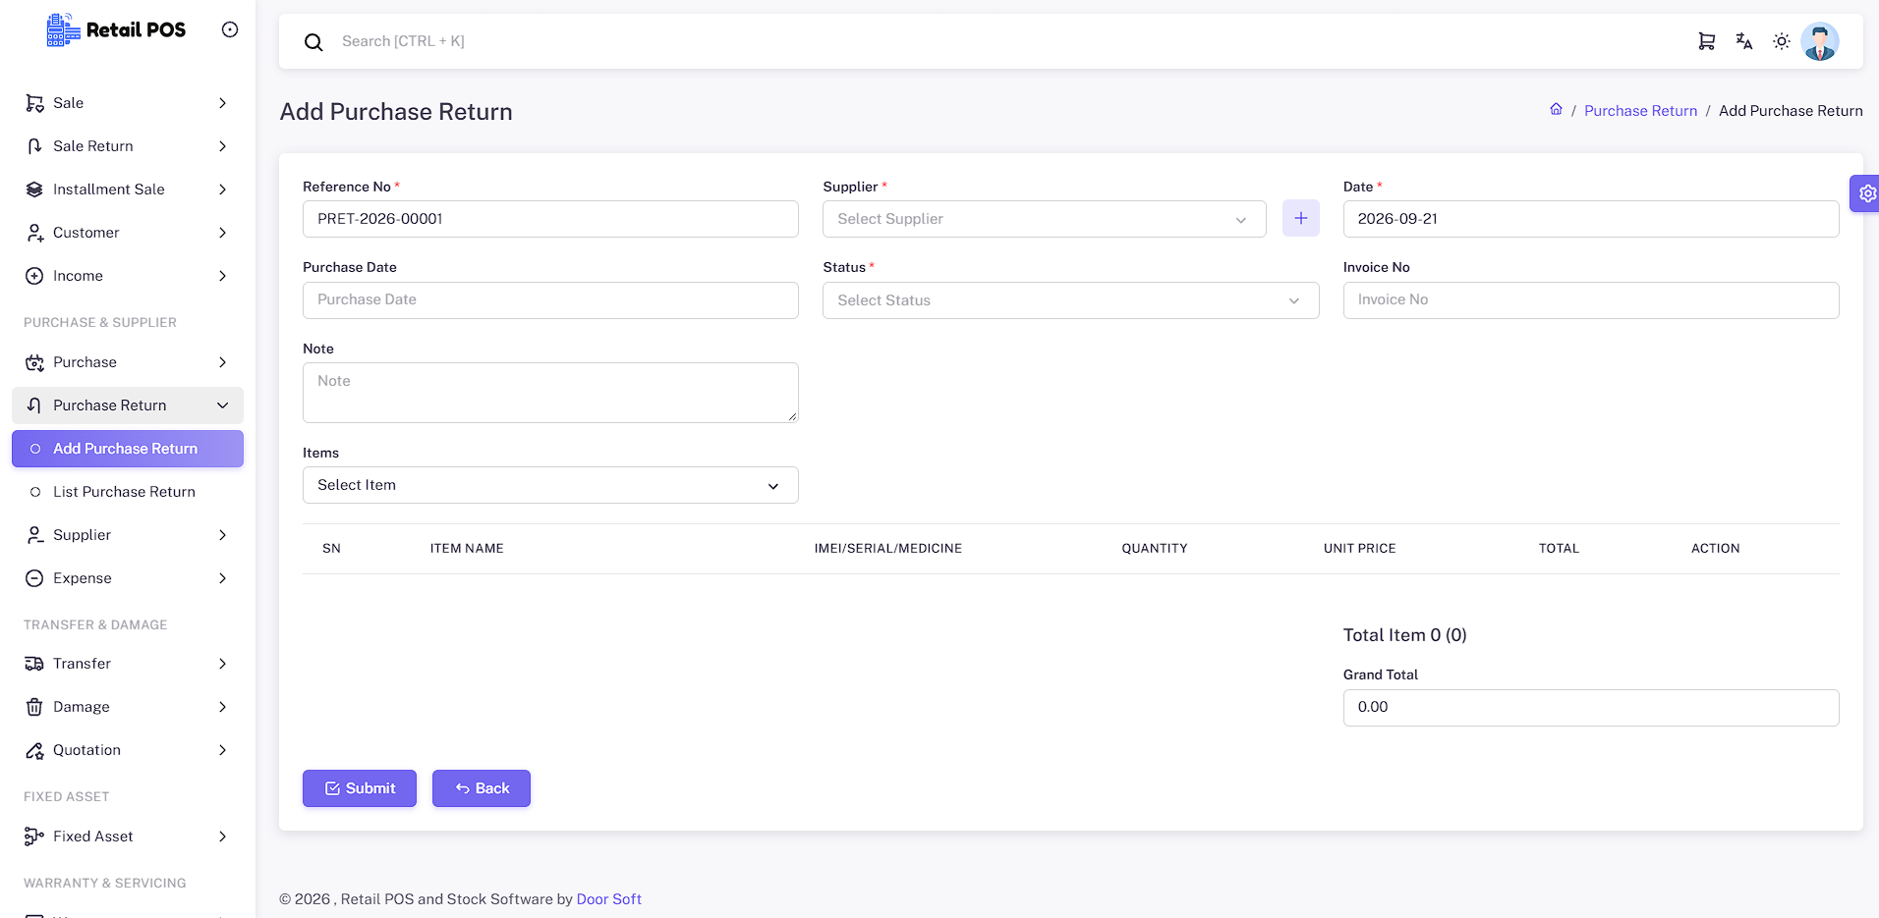
Task: Click the Sale cart icon in sidebar
Action: (34, 103)
